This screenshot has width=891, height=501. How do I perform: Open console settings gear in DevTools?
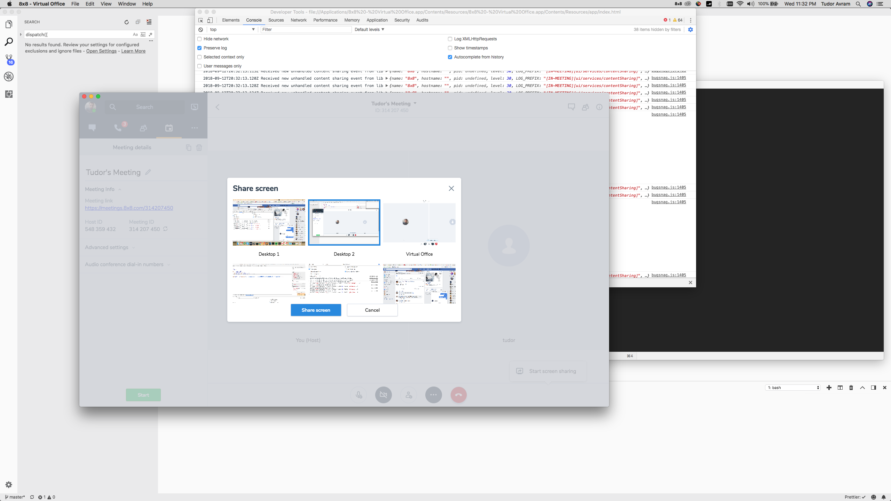(691, 30)
